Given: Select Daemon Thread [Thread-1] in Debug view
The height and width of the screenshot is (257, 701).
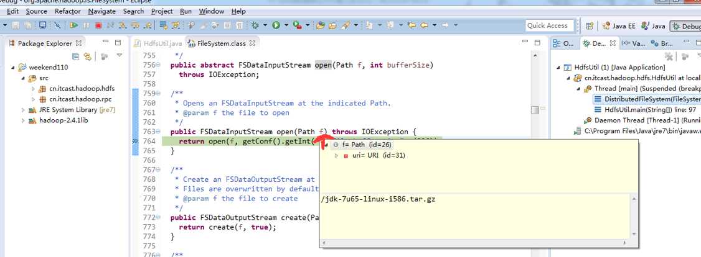Looking at the screenshot, I should (x=641, y=120).
